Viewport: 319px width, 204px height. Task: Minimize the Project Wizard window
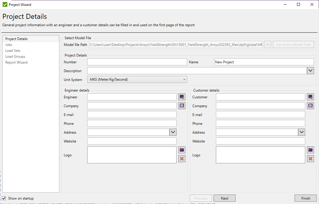click(x=285, y=4)
